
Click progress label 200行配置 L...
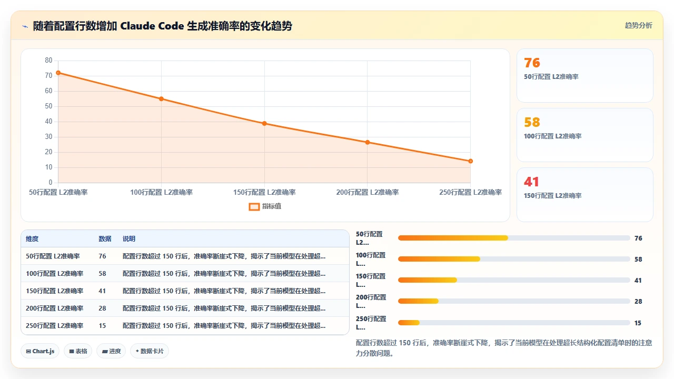[371, 301]
